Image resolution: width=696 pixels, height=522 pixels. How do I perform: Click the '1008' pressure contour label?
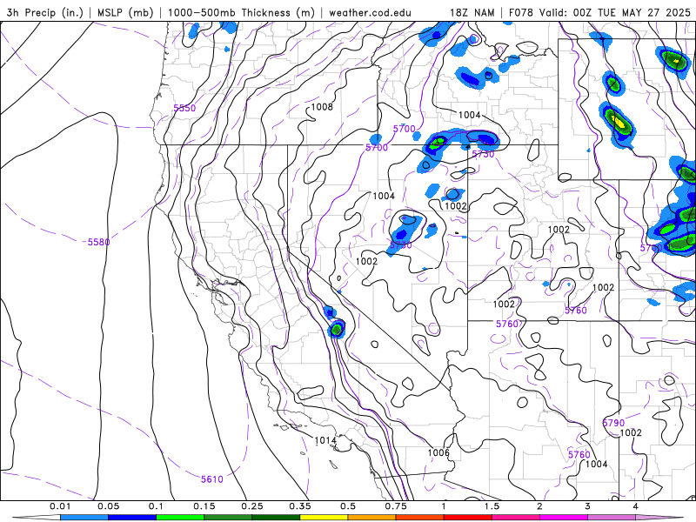point(322,107)
